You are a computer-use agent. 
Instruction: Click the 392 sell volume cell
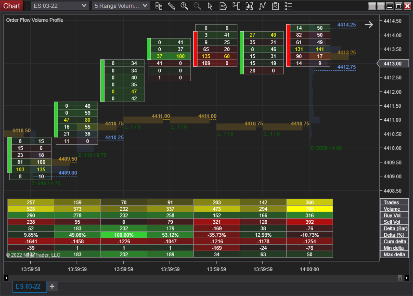[x=310, y=222]
